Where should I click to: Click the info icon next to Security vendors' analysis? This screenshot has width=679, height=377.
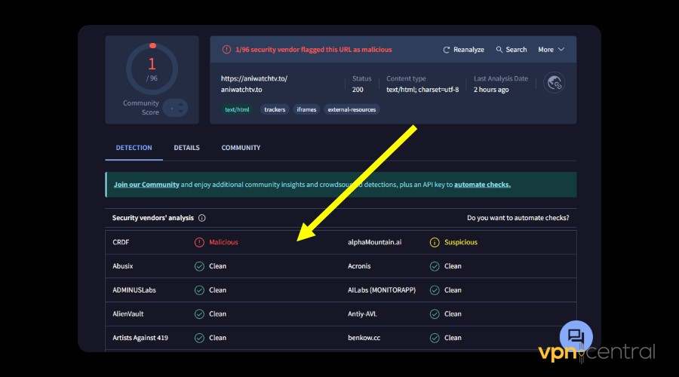201,218
